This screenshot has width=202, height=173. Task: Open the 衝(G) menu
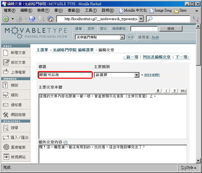tap(59, 10)
